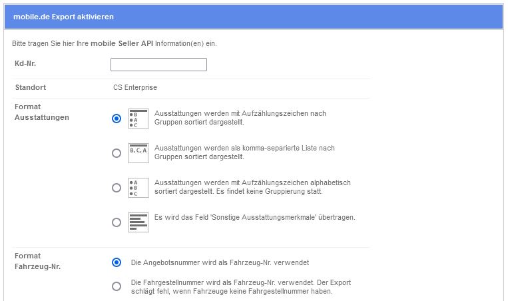
Task: Click the 'keine Gruppierung' description text
Action: click(x=252, y=187)
